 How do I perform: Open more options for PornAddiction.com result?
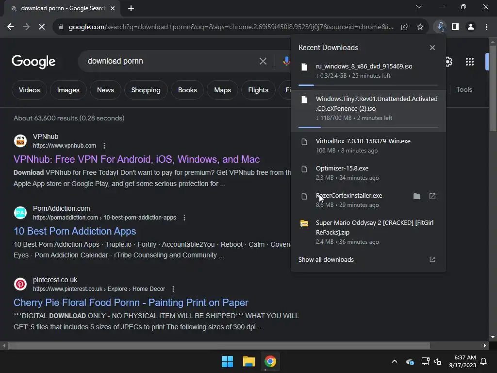coord(184,218)
